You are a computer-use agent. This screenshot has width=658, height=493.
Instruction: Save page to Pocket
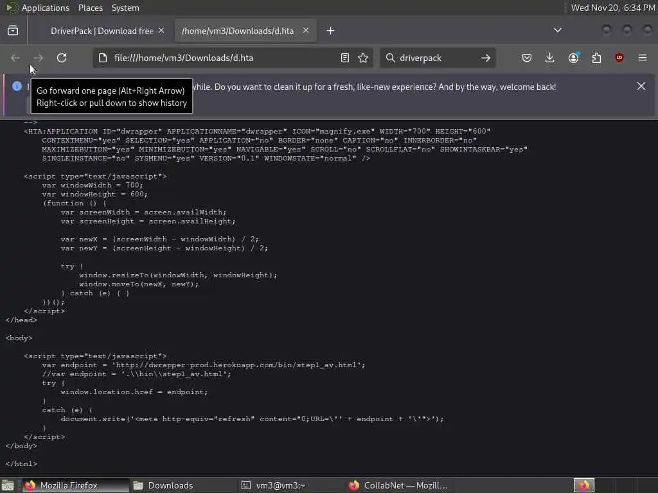click(x=527, y=58)
